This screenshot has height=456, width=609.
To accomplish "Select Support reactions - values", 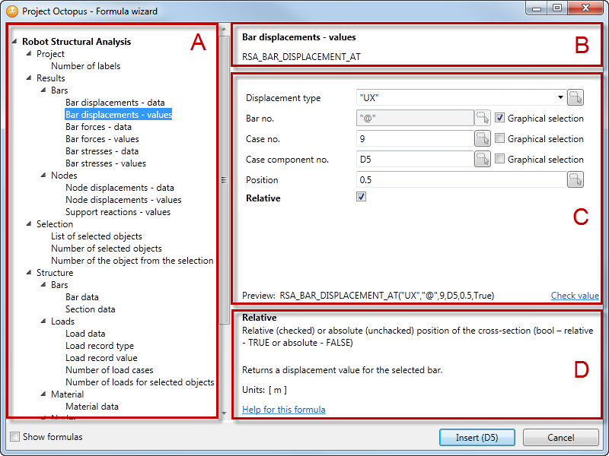I will 118,212.
